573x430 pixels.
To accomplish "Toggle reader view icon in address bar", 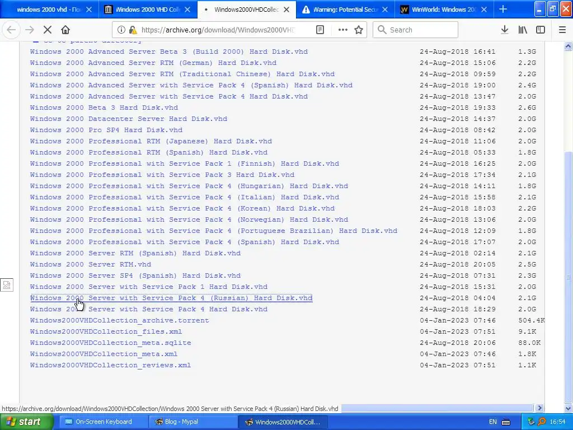I will (x=320, y=30).
